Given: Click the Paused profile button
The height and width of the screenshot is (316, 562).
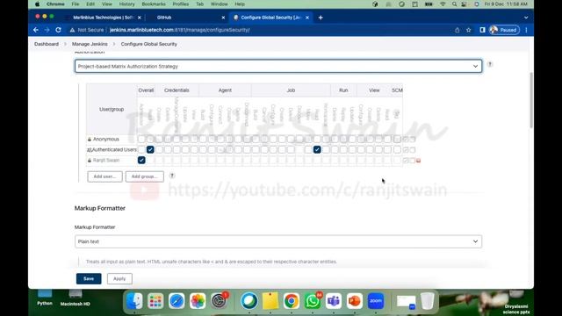Looking at the screenshot, I should coord(504,30).
